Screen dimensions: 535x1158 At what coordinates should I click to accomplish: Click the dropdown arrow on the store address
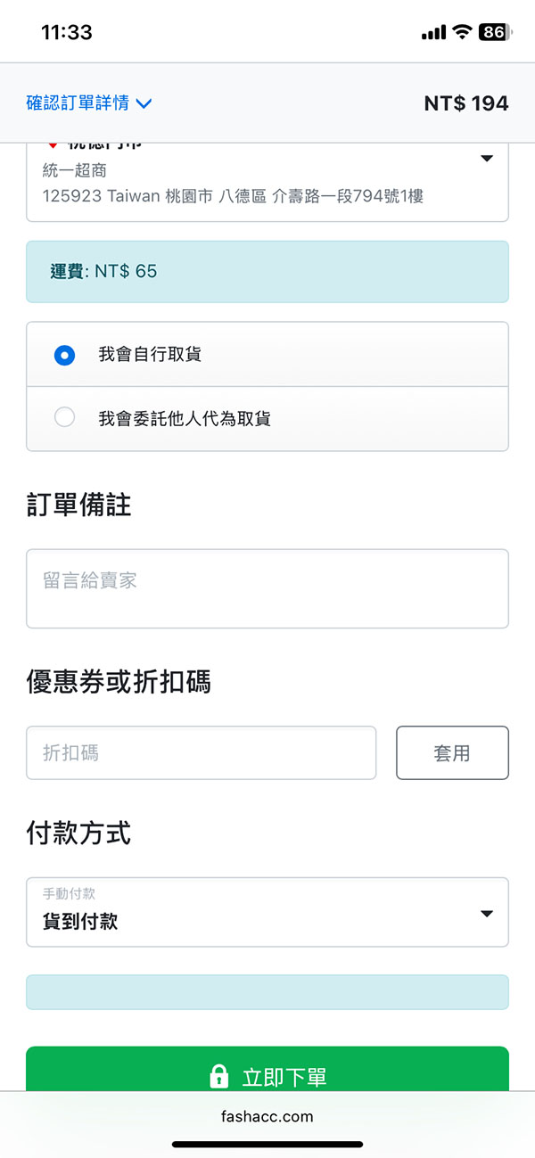coord(487,159)
